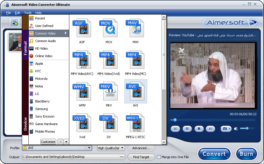Click the Advanced... button
This screenshot has height=164, width=264.
(141, 148)
